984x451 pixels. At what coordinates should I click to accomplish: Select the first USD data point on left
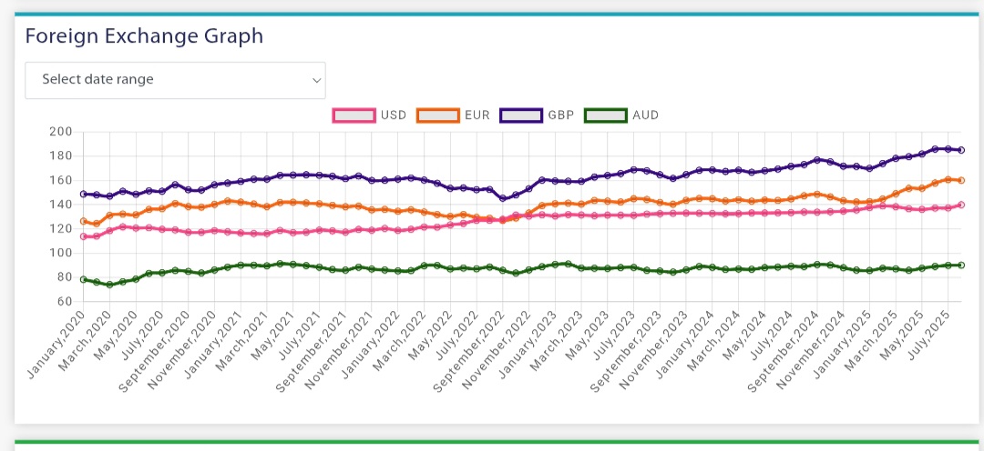(x=83, y=236)
